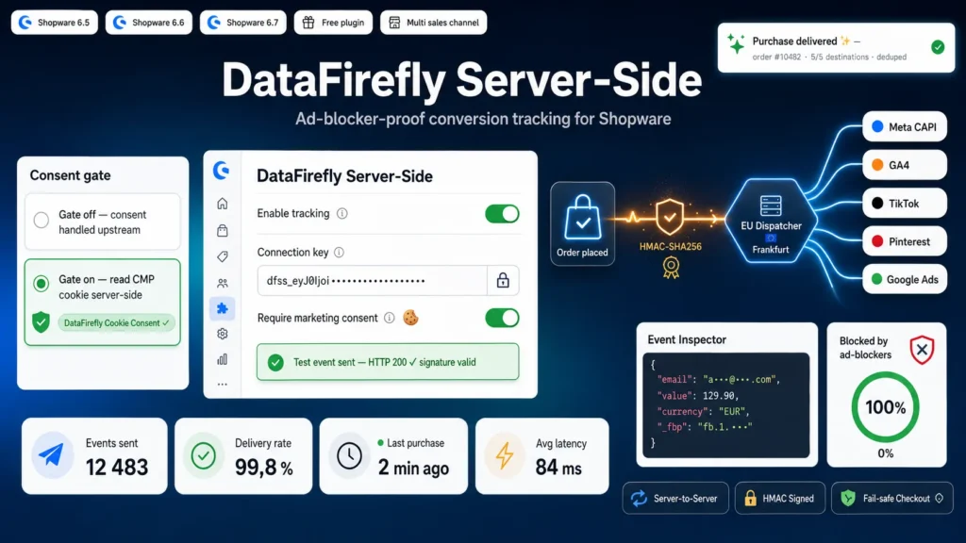Open the shopping bag sidebar icon

tap(223, 230)
